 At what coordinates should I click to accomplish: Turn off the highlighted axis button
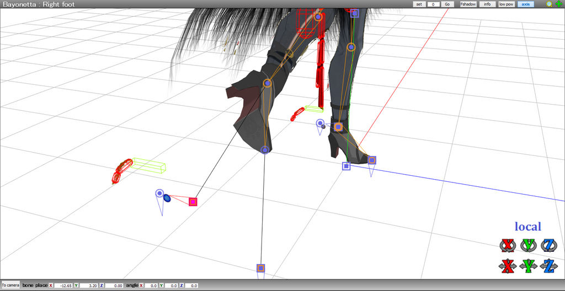(526, 4)
